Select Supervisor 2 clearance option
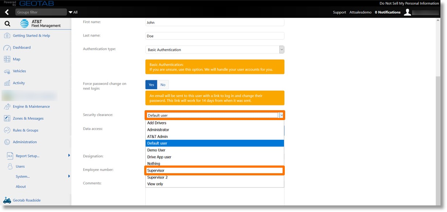This screenshot has width=447, height=212. tap(215, 177)
